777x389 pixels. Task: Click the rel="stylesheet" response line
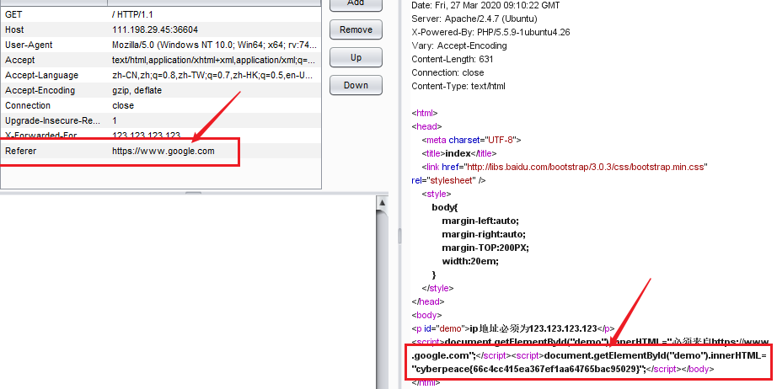click(x=448, y=181)
